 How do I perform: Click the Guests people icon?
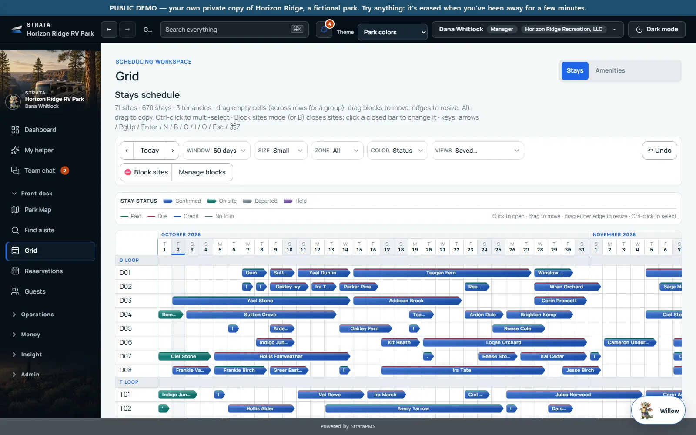15,291
